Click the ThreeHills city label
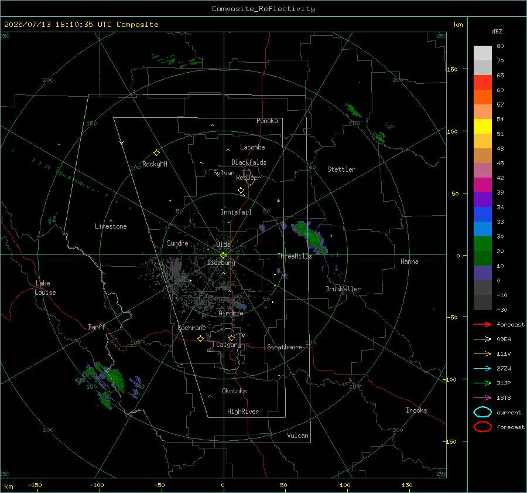The height and width of the screenshot is (493, 527). 295,256
